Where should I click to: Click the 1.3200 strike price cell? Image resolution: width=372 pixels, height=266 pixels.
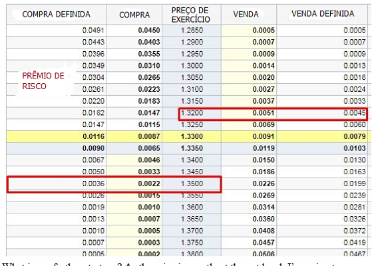pyautogui.click(x=192, y=113)
